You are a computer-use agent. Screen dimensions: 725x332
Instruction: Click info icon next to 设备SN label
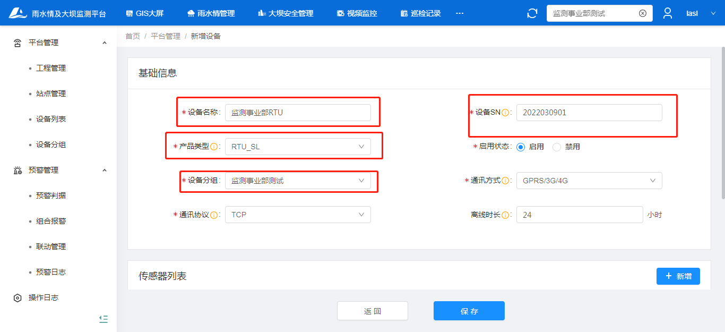pyautogui.click(x=505, y=113)
